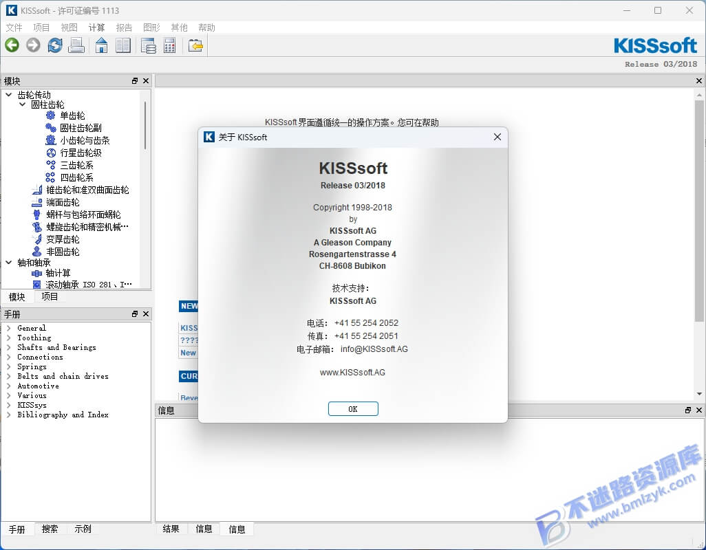706x550 pixels.
Task: Collapse the 圆柱齿轮 tree node
Action: pyautogui.click(x=22, y=104)
